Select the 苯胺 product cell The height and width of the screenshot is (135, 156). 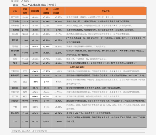tap(15, 59)
